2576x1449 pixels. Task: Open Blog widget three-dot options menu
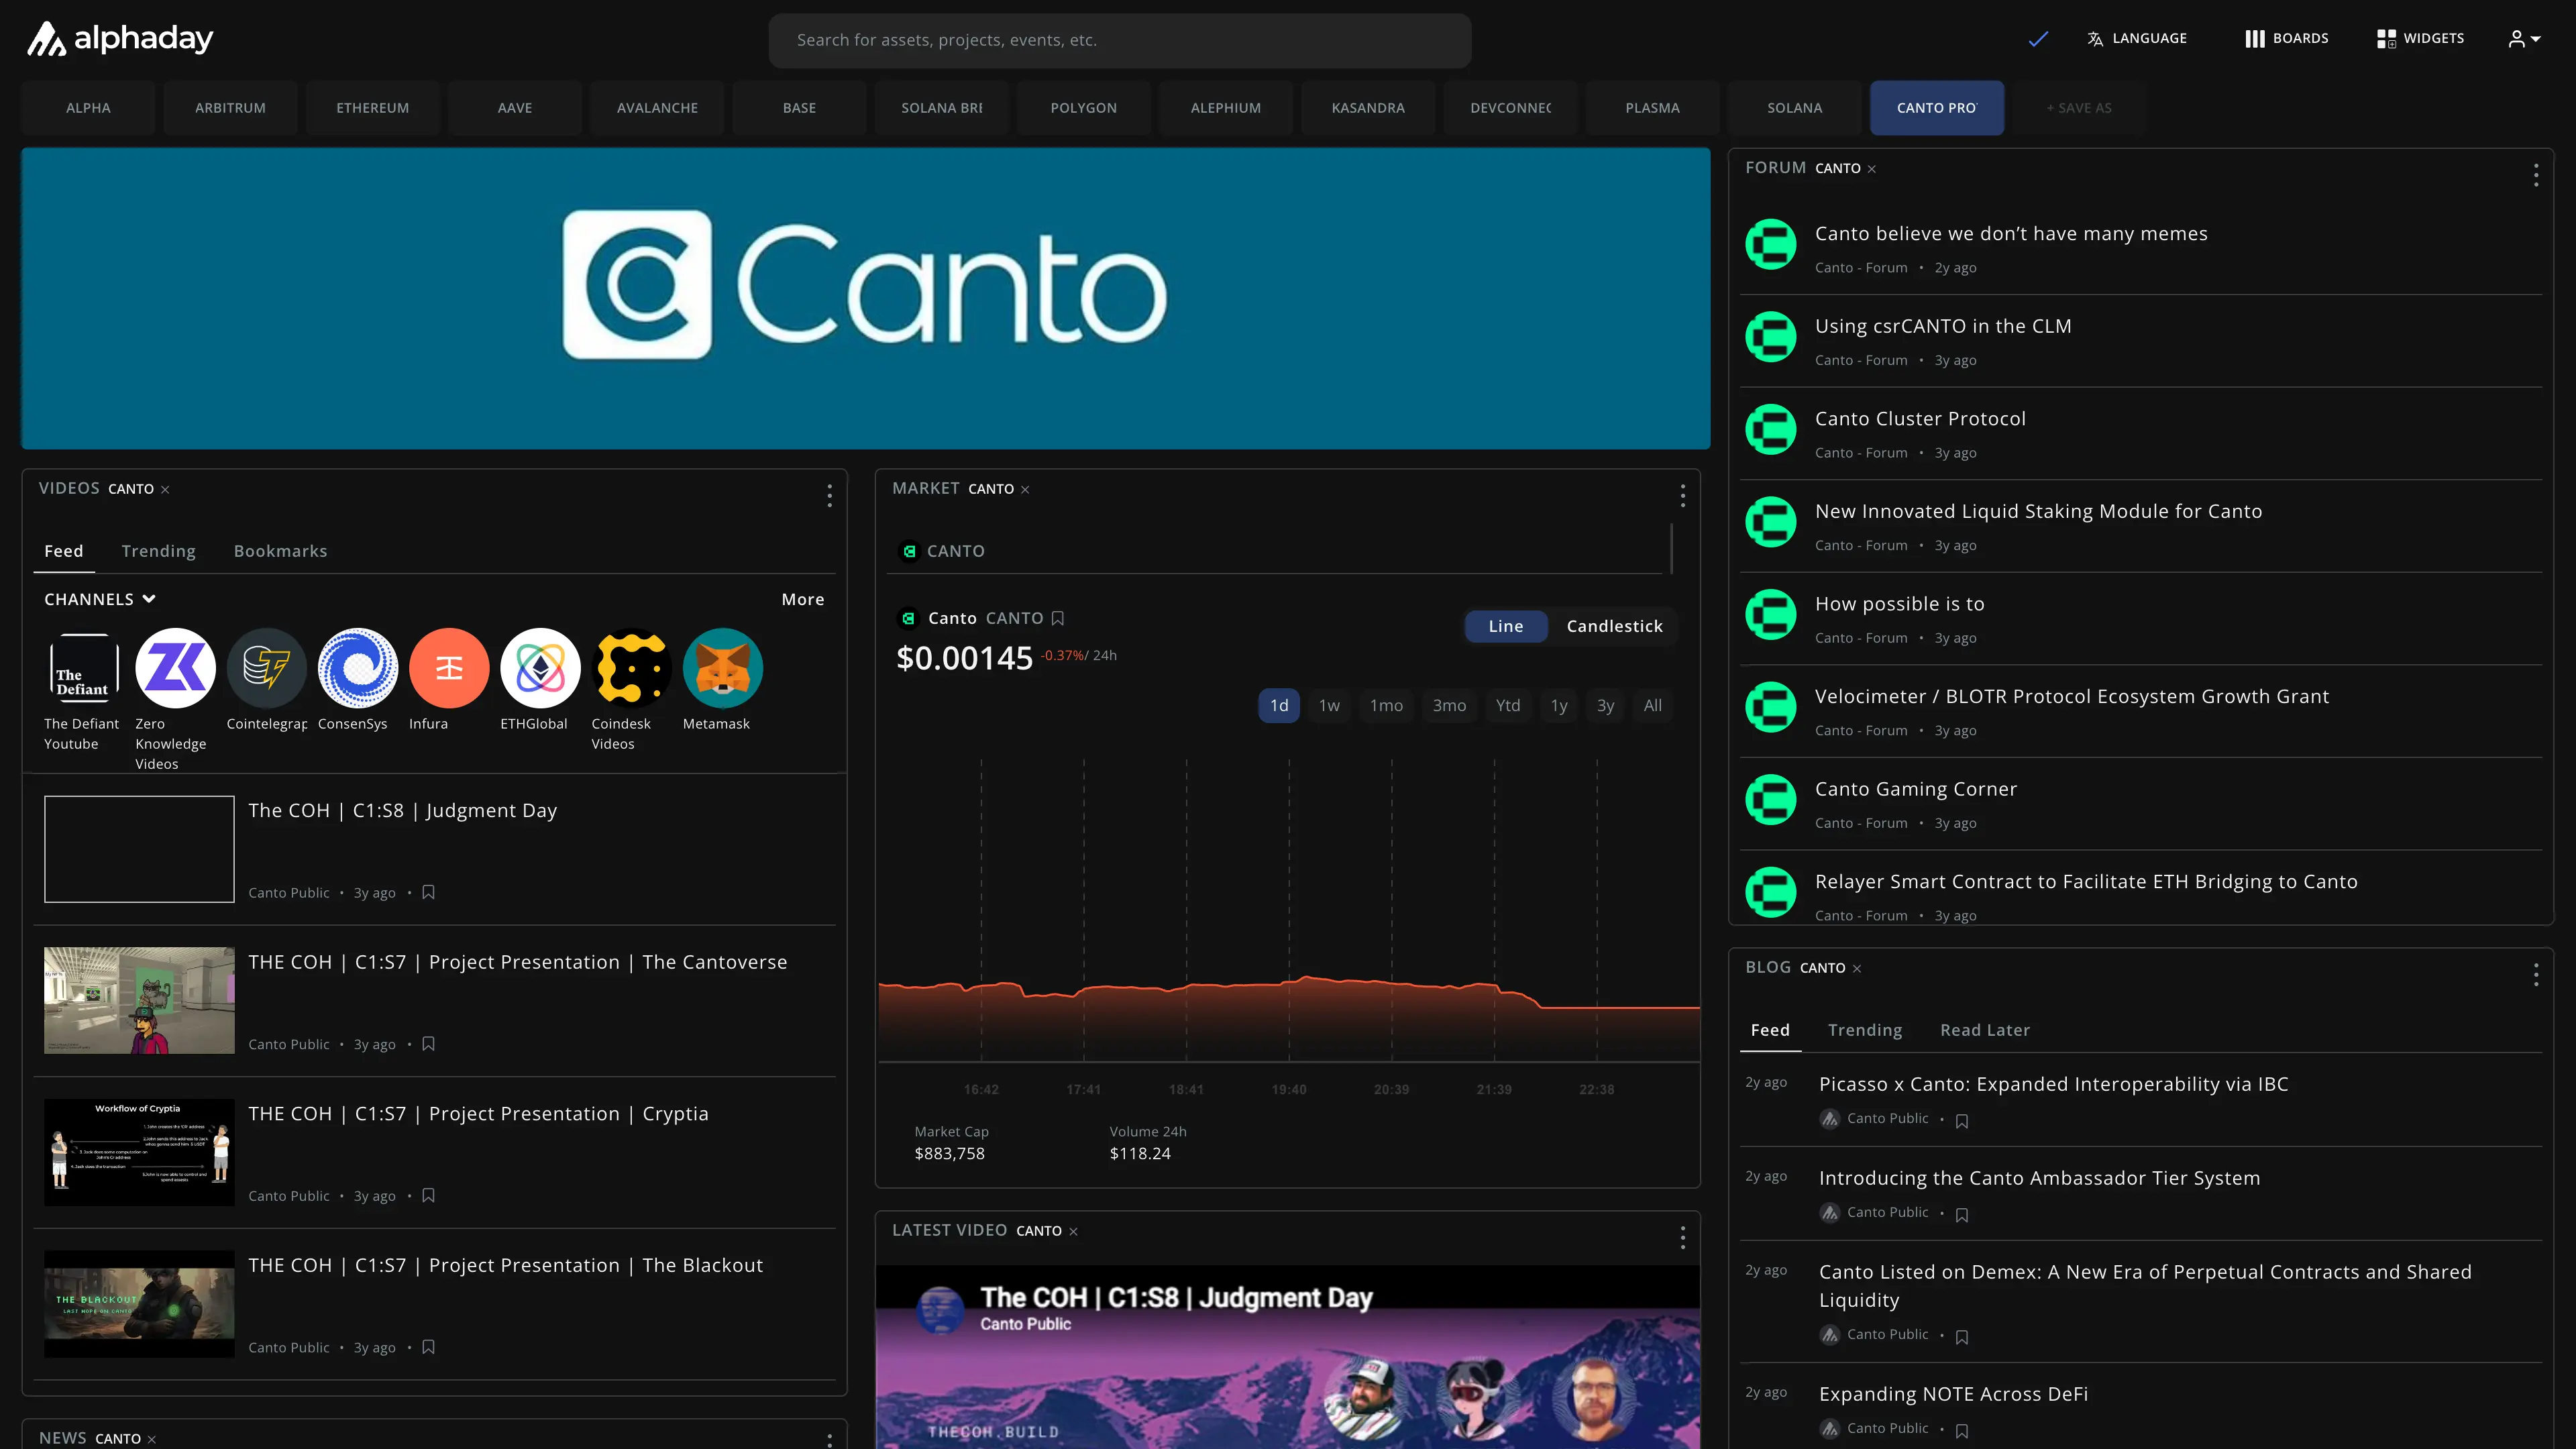point(2536,975)
